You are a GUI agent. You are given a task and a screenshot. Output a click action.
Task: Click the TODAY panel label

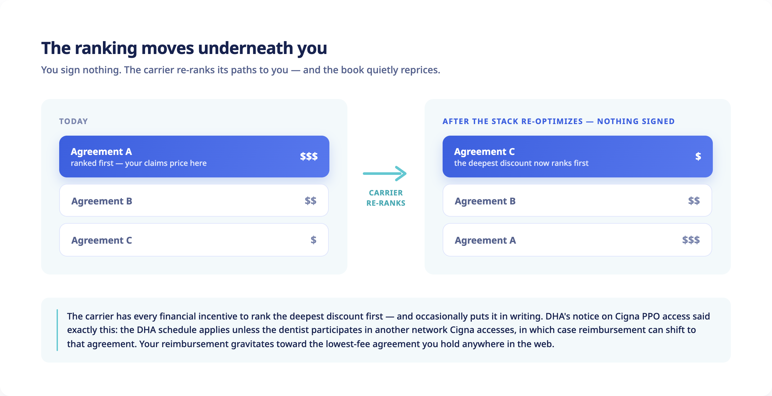pos(73,121)
